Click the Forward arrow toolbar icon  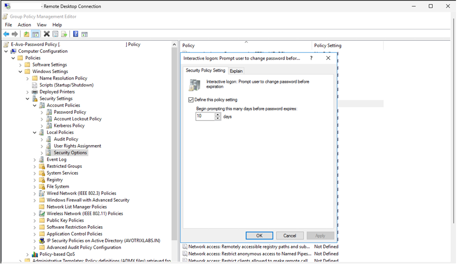point(15,34)
